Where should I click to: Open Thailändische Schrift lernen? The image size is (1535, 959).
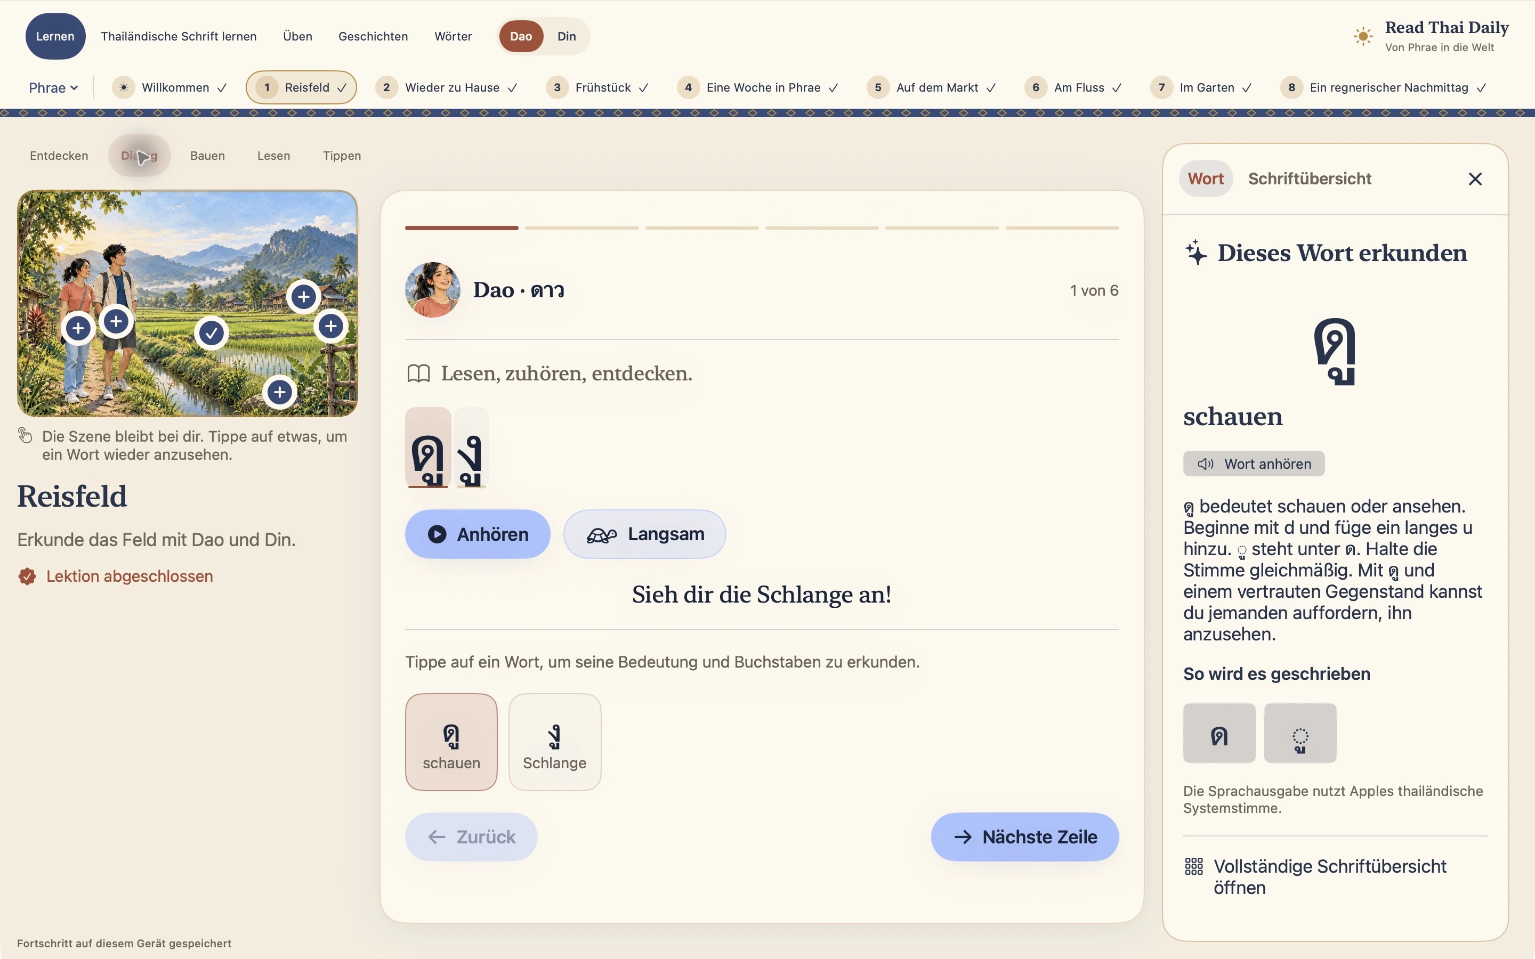coord(179,36)
